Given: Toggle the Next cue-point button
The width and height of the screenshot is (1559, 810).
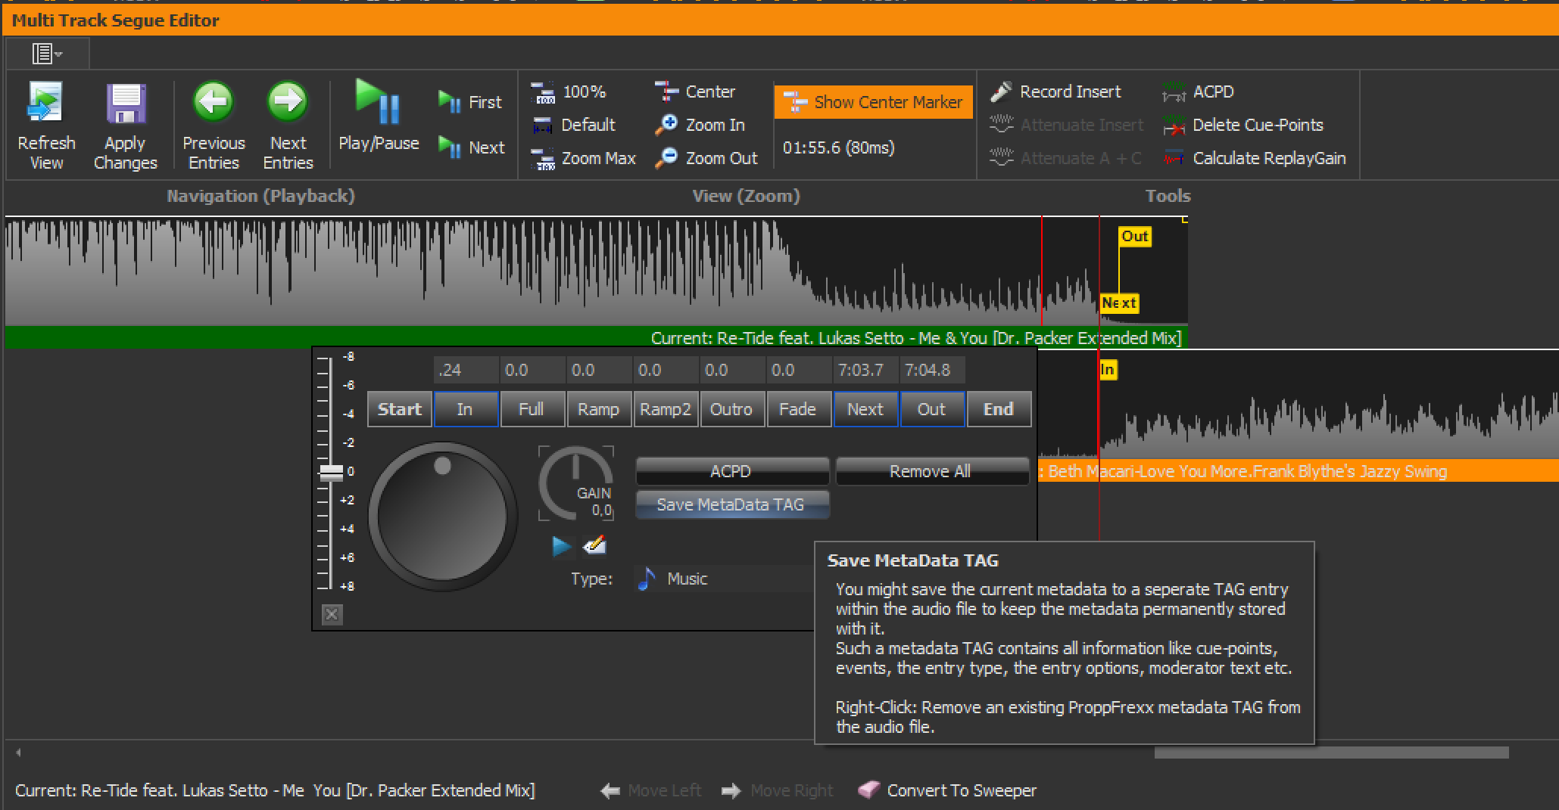Looking at the screenshot, I should [x=865, y=409].
